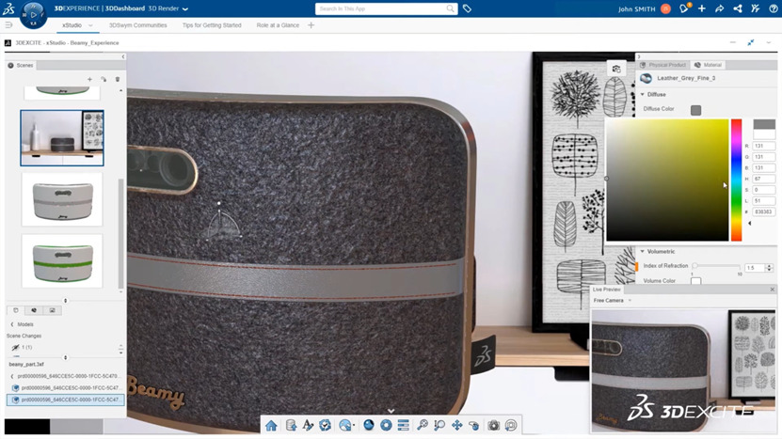Click the Leather_Grey_Fine_3 material icon
This screenshot has width=782, height=439.
[646, 78]
